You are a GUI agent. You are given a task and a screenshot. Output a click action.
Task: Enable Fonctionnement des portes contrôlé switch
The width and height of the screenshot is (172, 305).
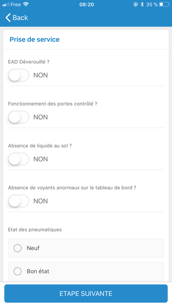coord(18,117)
